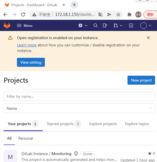Open the search magnifier icon
The height and width of the screenshot is (162, 157).
coord(95,25)
